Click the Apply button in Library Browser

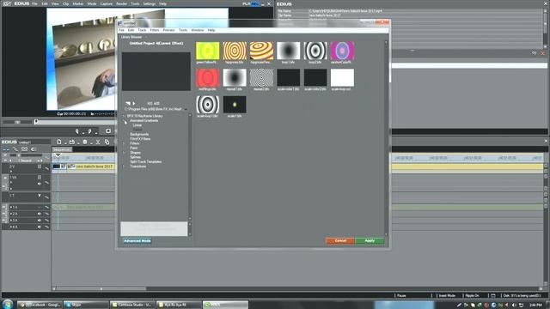pyautogui.click(x=370, y=240)
